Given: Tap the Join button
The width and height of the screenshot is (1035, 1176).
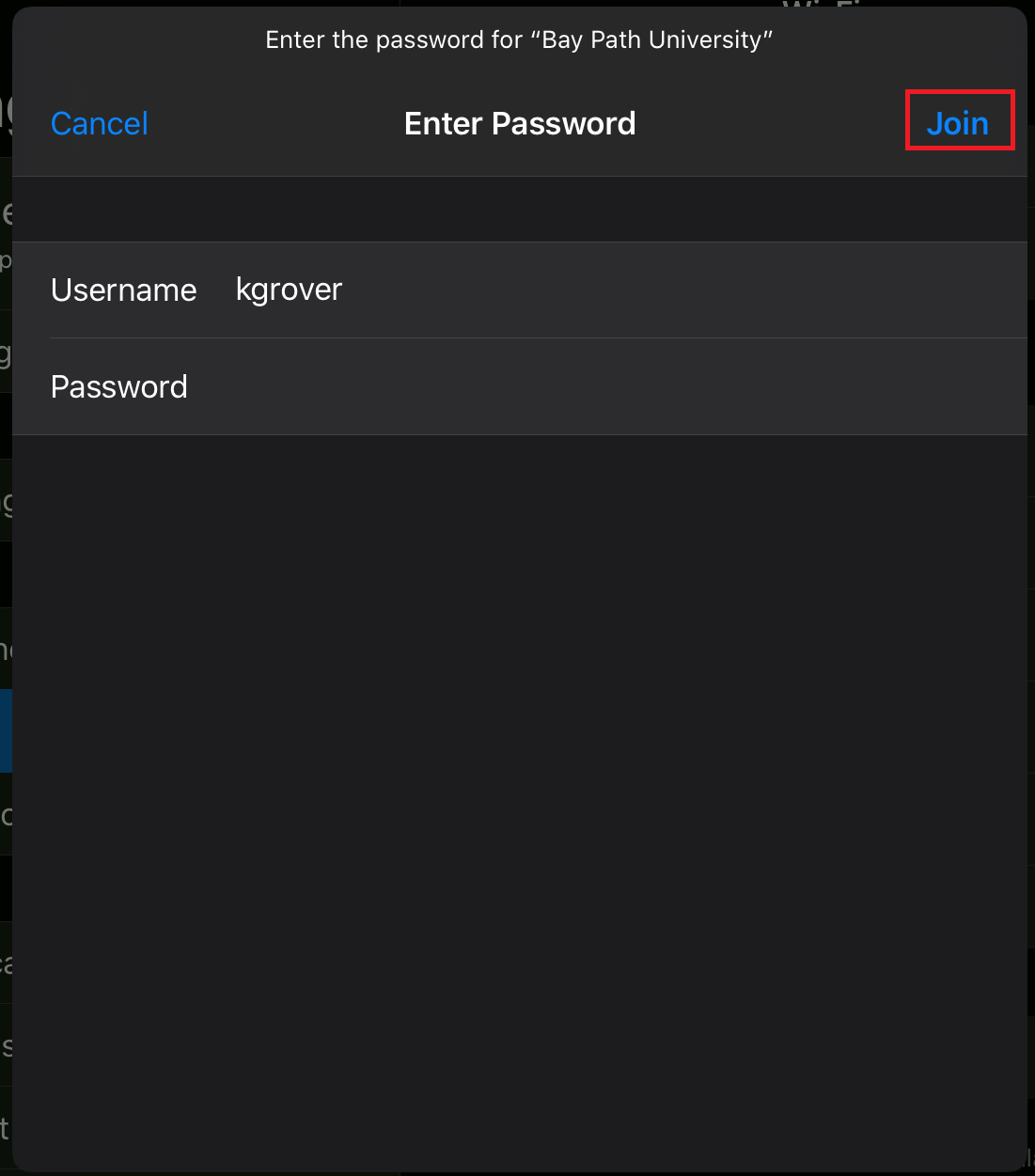Looking at the screenshot, I should 958,123.
